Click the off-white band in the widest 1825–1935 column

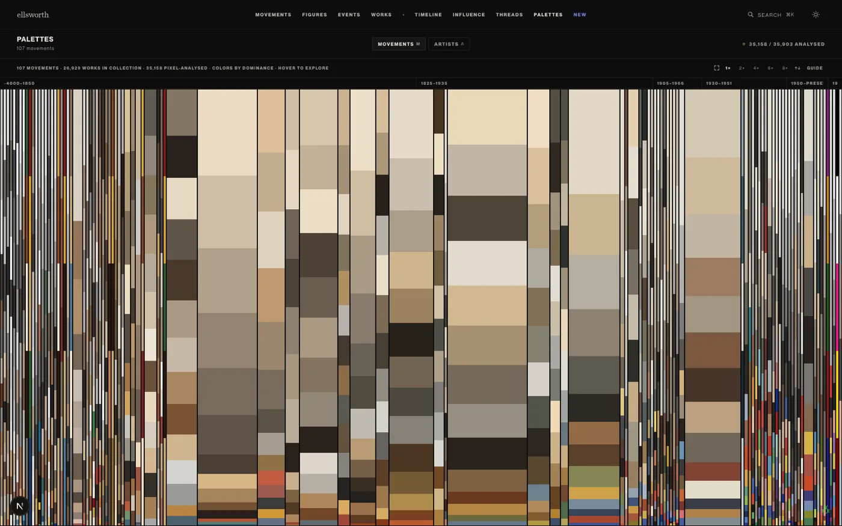[487, 263]
